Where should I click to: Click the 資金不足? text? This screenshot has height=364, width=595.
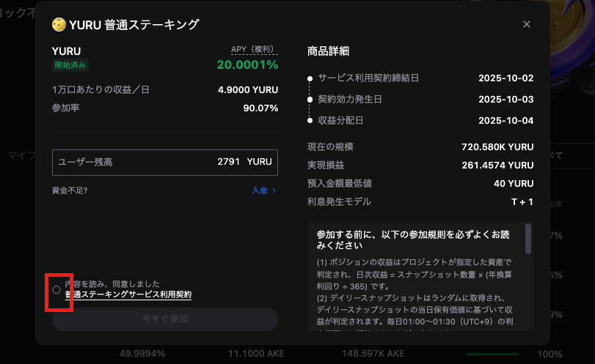click(70, 190)
